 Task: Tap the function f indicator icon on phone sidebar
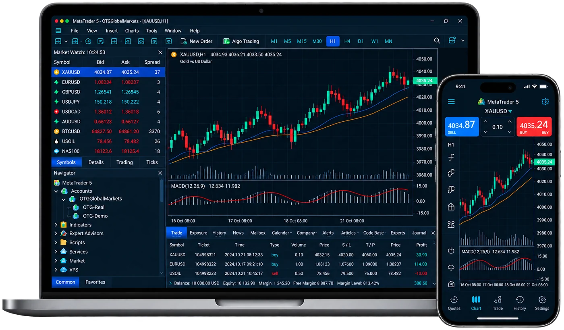pyautogui.click(x=451, y=158)
